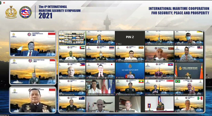Click muted mic icon on Singapore RADM tile
212x116 pixels.
146,94
